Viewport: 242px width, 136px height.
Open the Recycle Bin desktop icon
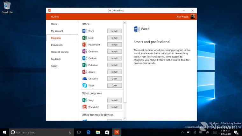pos(7,7)
